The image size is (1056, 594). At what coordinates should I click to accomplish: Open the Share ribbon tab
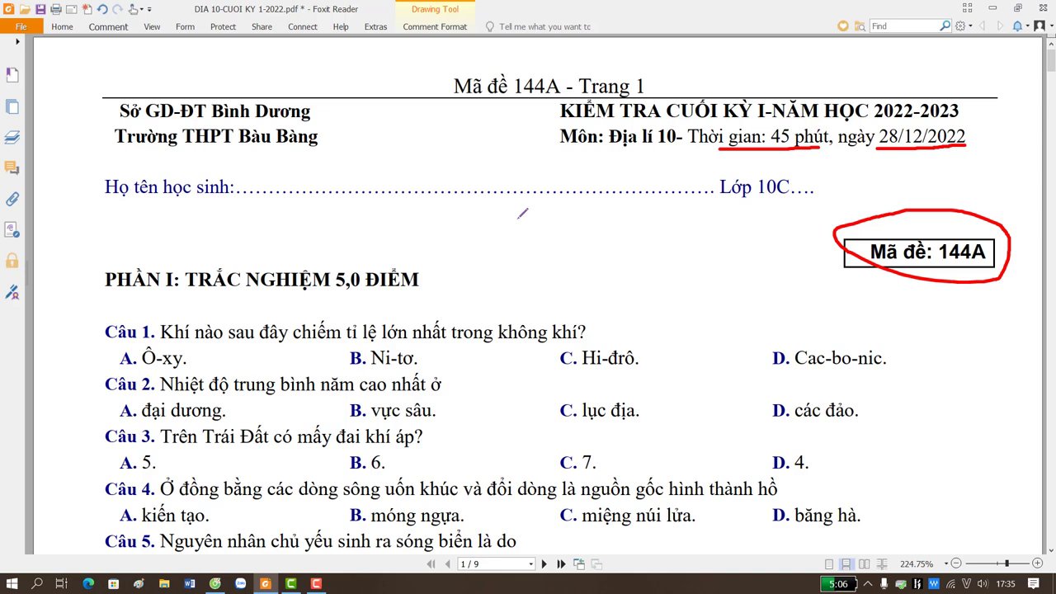[262, 26]
